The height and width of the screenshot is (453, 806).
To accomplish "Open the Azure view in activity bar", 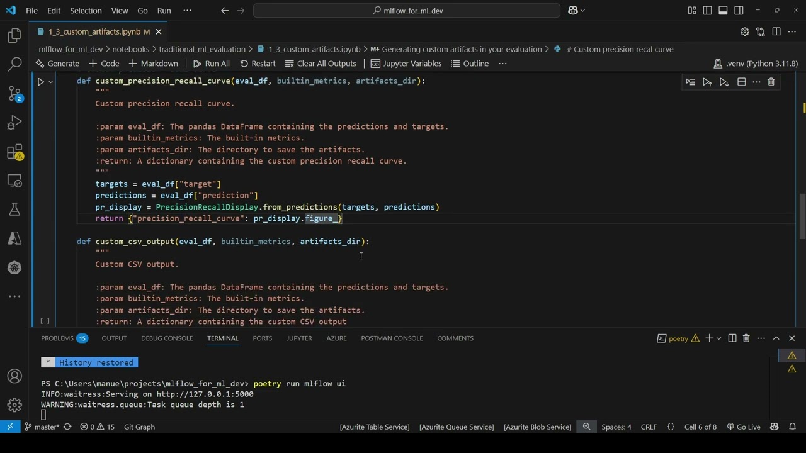I will click(14, 238).
